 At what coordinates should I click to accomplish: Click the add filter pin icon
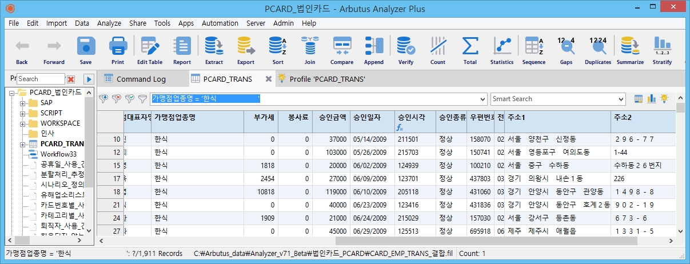[103, 99]
